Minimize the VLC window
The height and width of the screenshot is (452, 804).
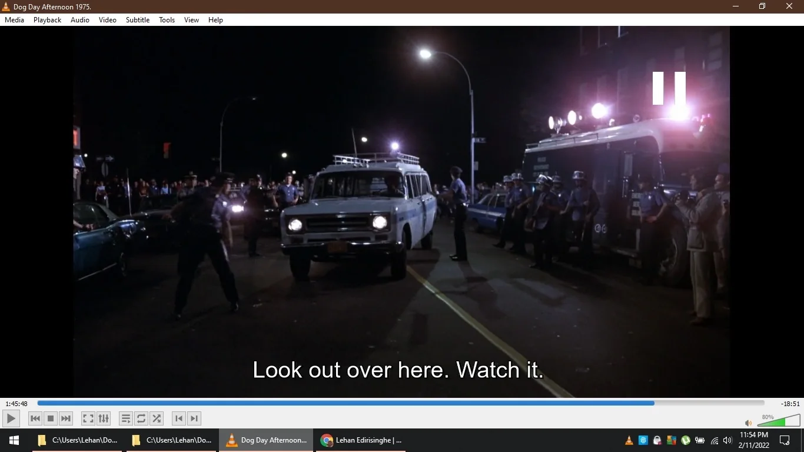click(x=736, y=6)
